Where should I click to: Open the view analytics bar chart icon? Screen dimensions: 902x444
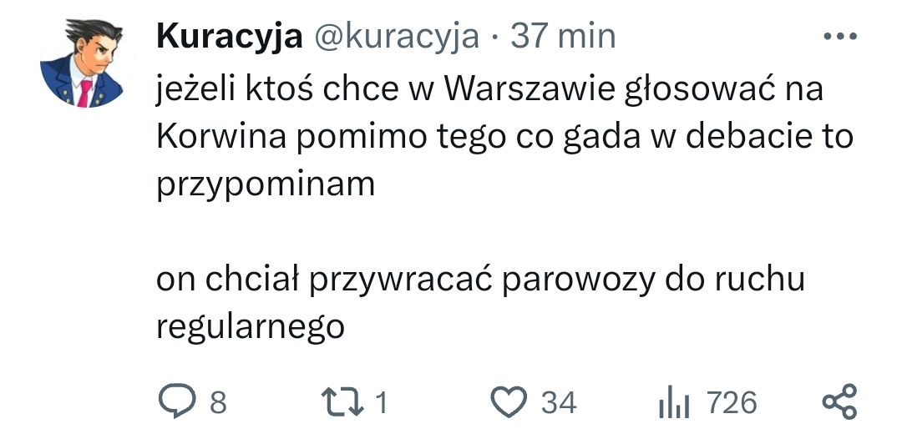click(674, 401)
